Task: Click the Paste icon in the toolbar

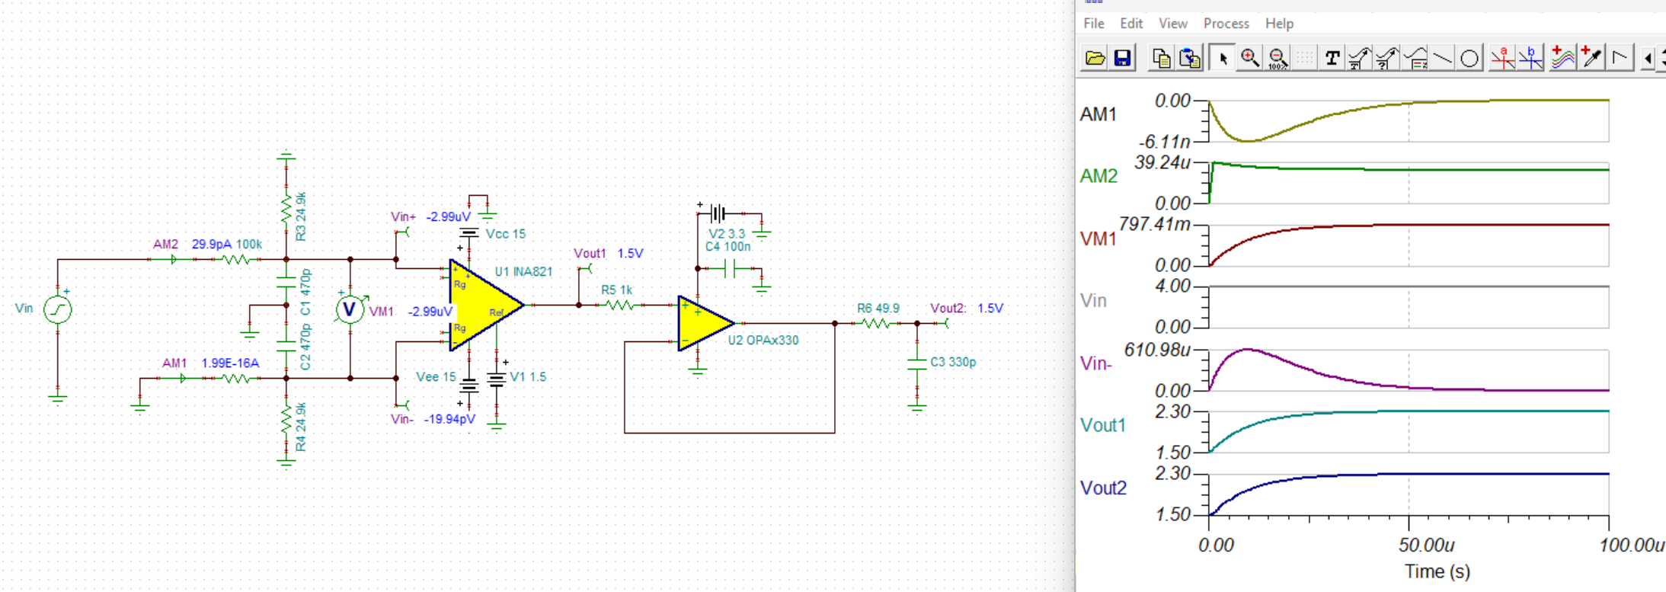Action: (1190, 58)
